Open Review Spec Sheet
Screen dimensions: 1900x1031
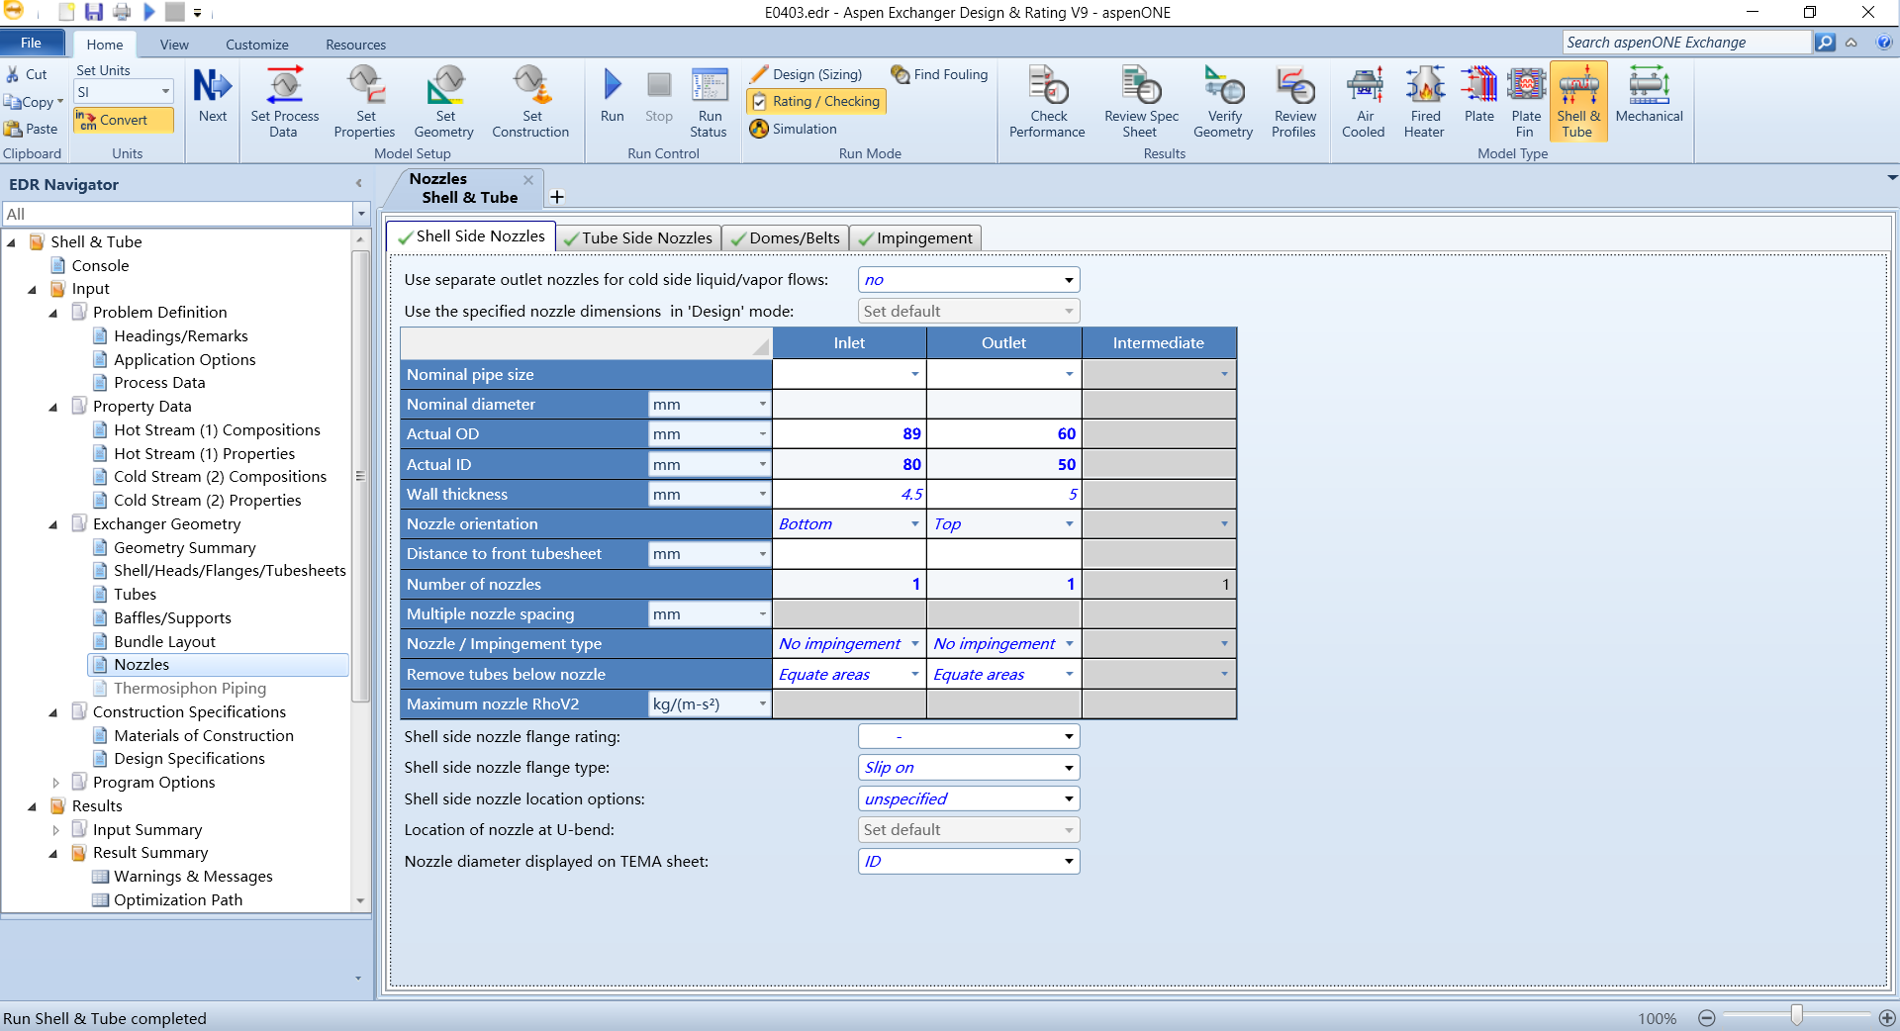[x=1141, y=102]
